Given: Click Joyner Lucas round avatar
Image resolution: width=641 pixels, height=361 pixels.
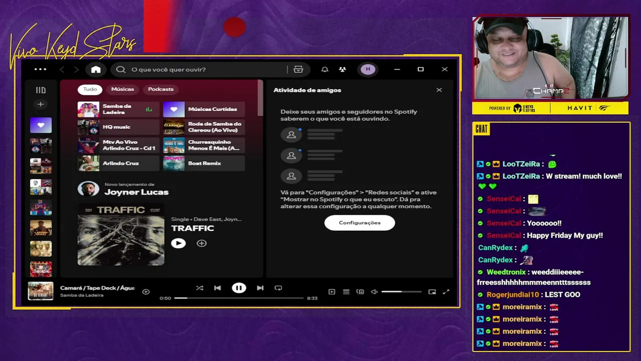Looking at the screenshot, I should coord(88,189).
